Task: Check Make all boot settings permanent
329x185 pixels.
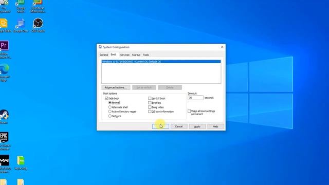Action: tap(189, 111)
